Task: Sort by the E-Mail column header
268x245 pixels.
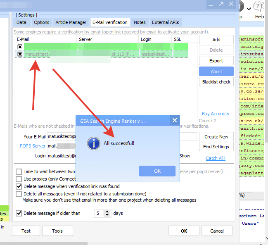Action: 45,39
